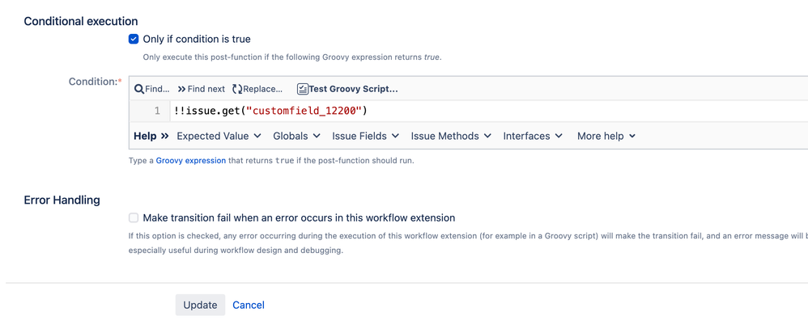Open the Groovy expression link

tap(191, 161)
